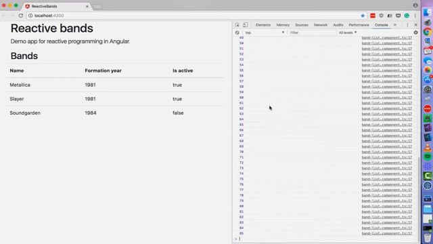Click the '1984' formation year cell

coord(91,113)
